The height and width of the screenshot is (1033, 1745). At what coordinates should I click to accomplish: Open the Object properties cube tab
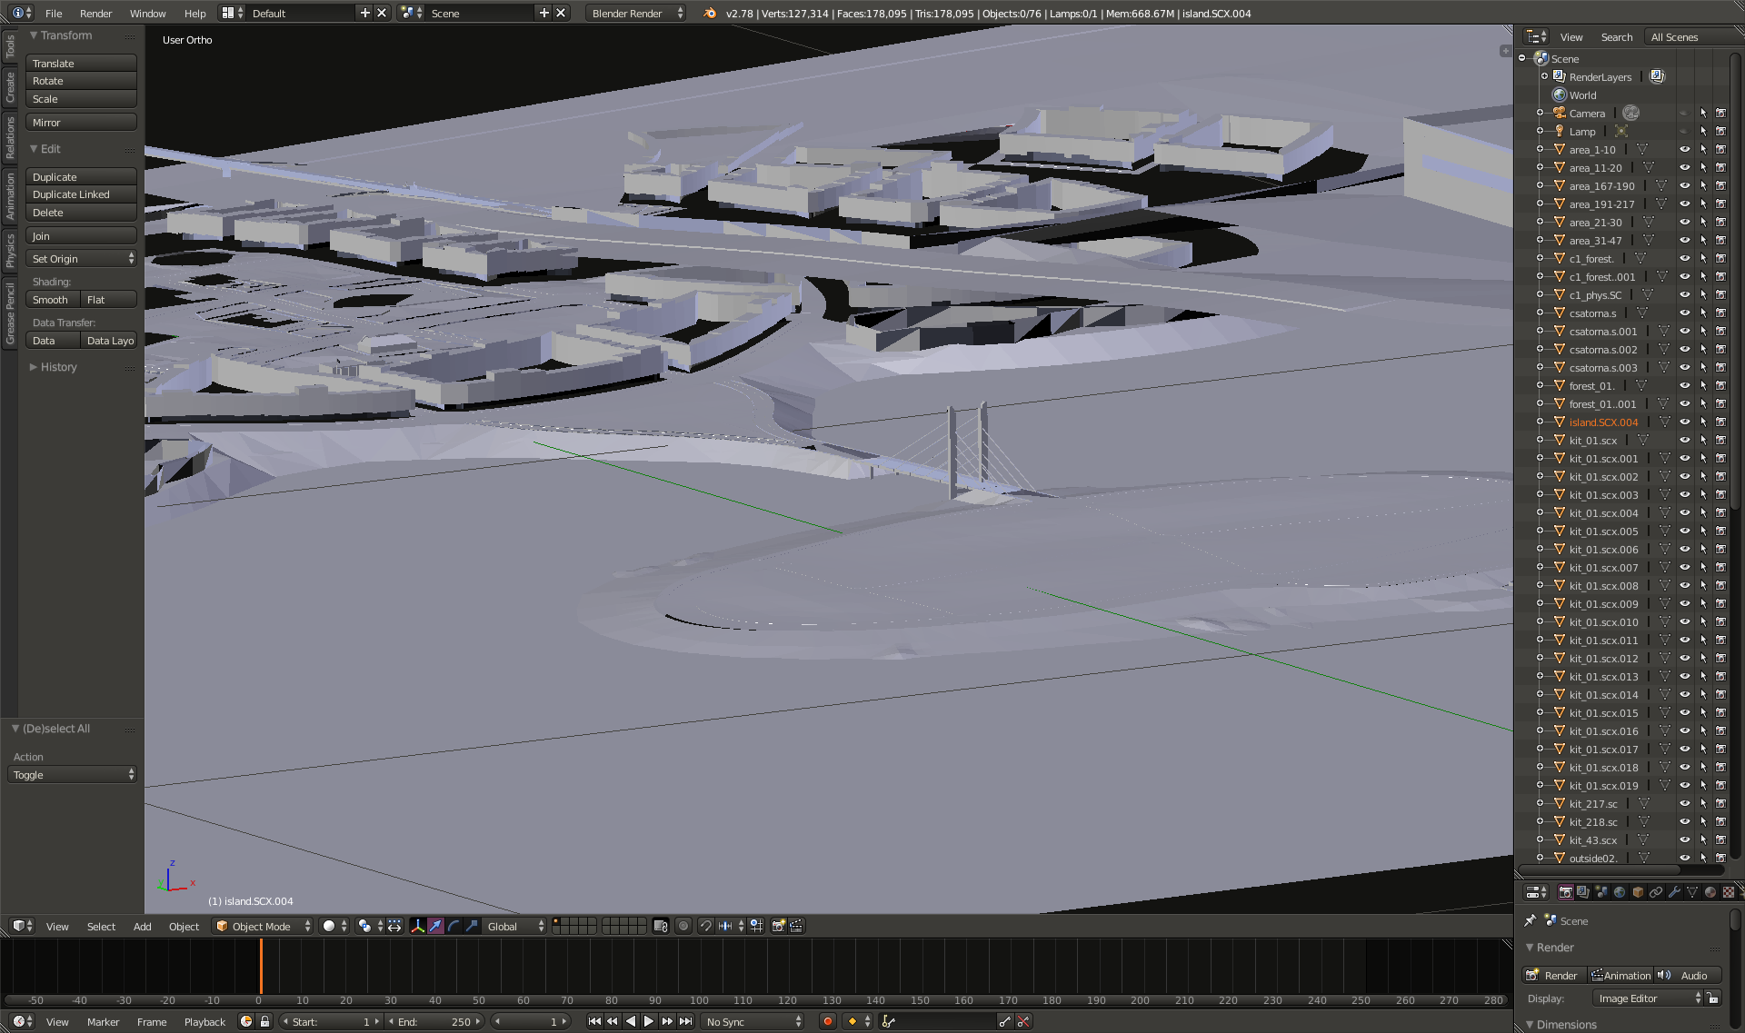click(1638, 892)
